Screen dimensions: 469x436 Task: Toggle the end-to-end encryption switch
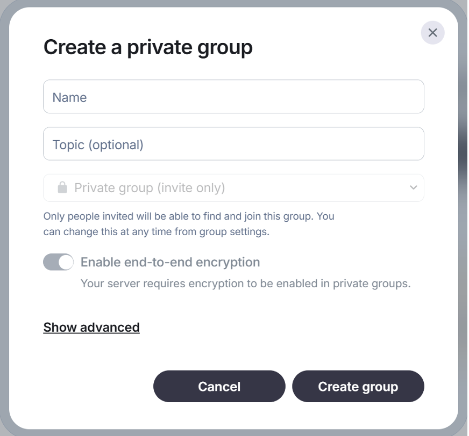coord(58,262)
